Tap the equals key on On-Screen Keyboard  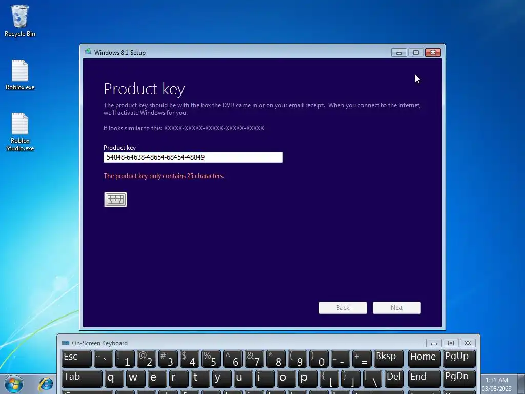pos(362,359)
